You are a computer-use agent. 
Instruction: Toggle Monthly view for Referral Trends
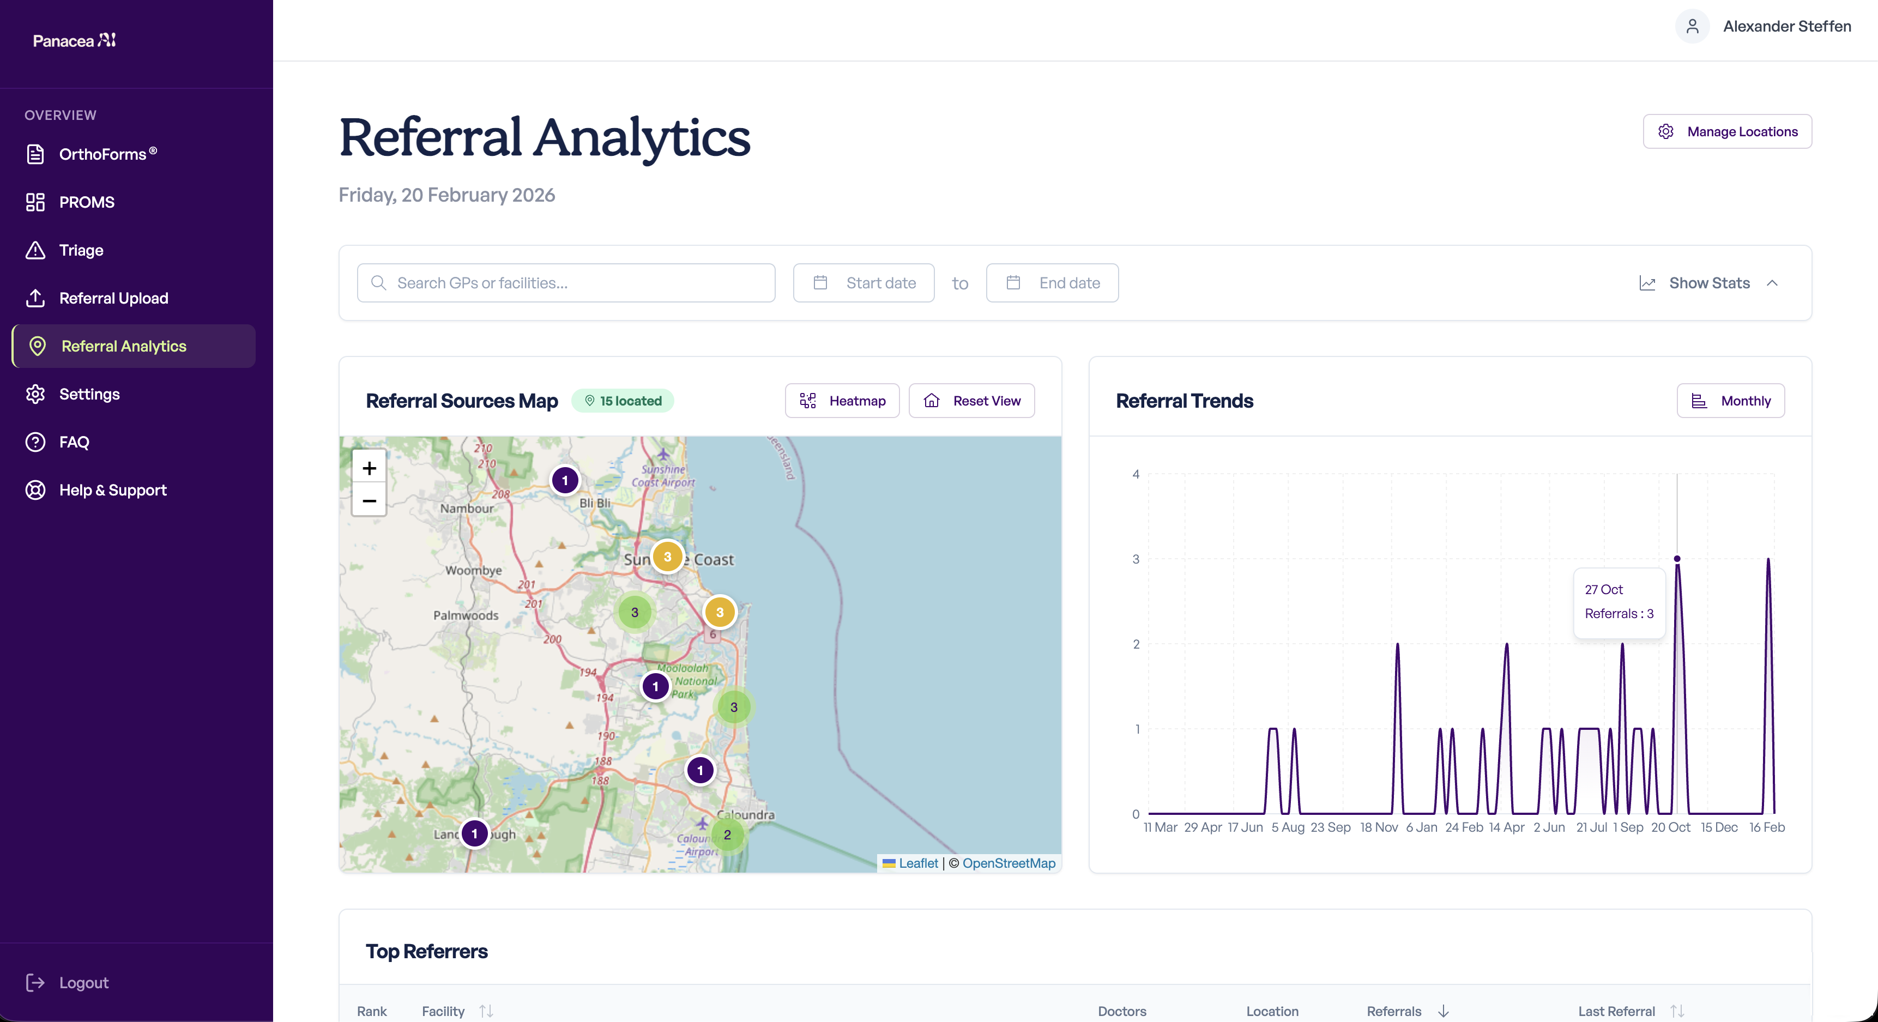coord(1730,400)
